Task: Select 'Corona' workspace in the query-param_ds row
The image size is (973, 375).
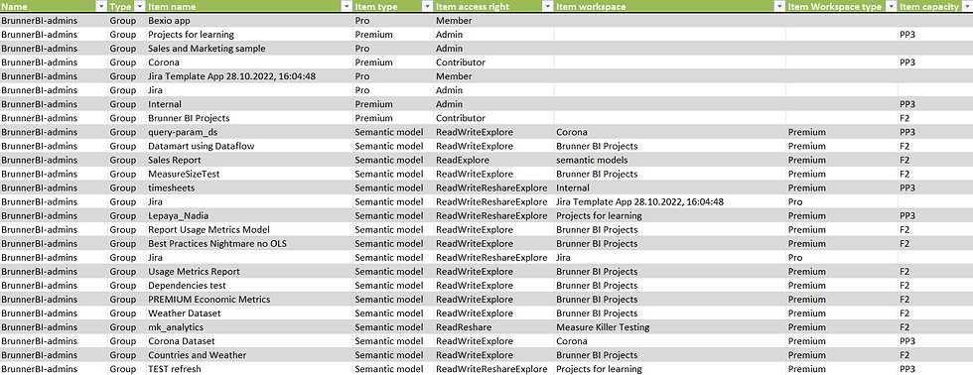Action: [x=669, y=132]
